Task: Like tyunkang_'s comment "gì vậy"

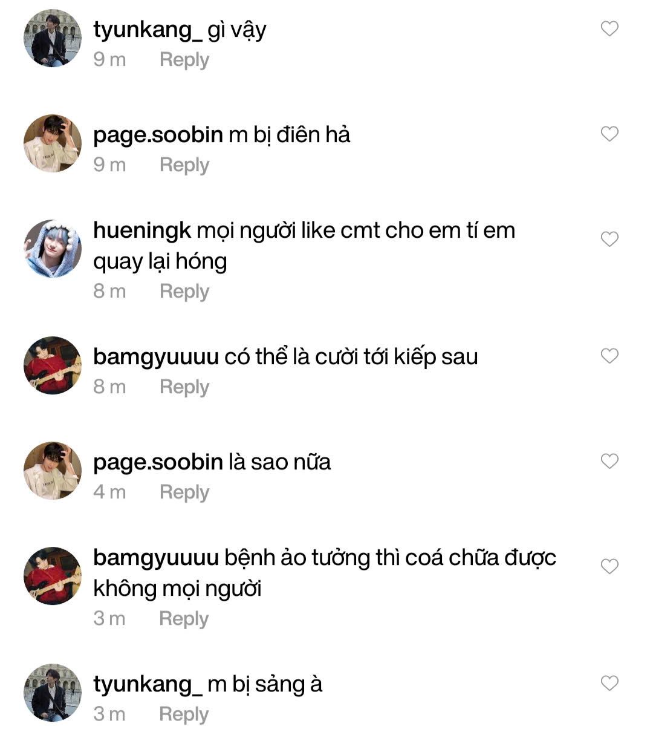Action: click(x=609, y=28)
